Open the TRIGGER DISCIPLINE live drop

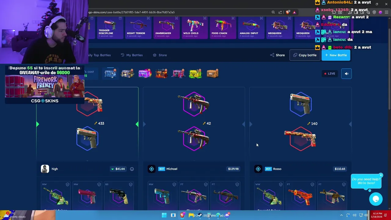(110, 28)
